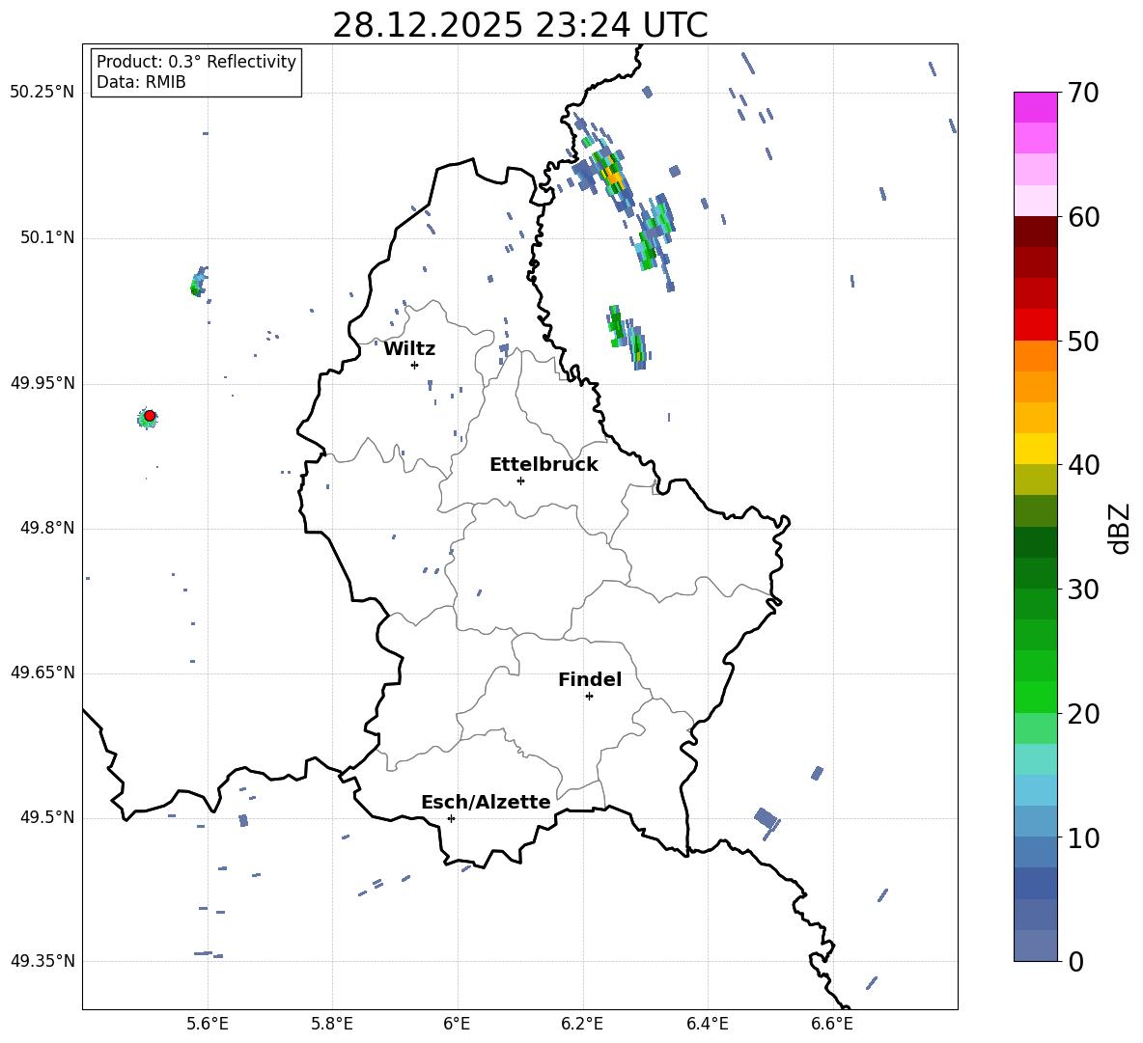Screen dimensions: 1143x1043
Task: Click the 49.95°N latitude label
Action: [x=42, y=383]
